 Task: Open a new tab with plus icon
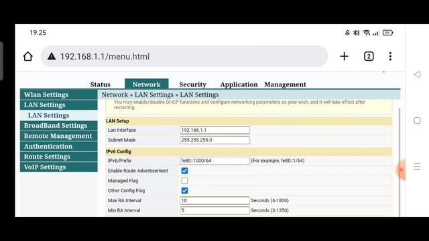(344, 56)
